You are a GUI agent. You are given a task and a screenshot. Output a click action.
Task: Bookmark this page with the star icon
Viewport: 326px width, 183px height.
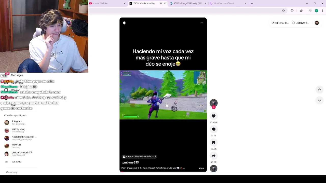coord(283,11)
